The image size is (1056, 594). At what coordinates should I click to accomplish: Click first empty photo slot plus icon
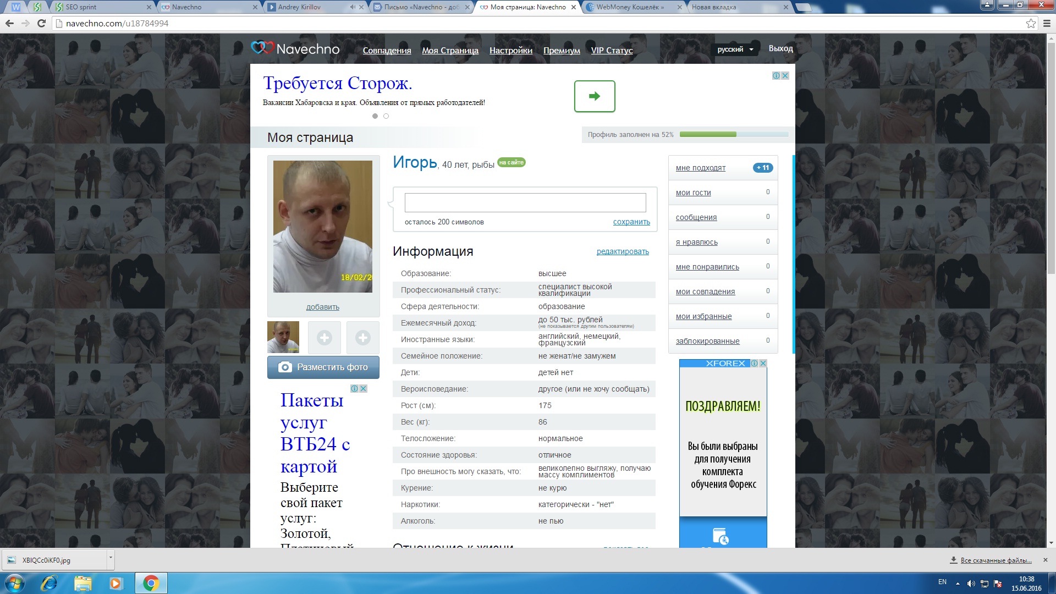pos(324,338)
